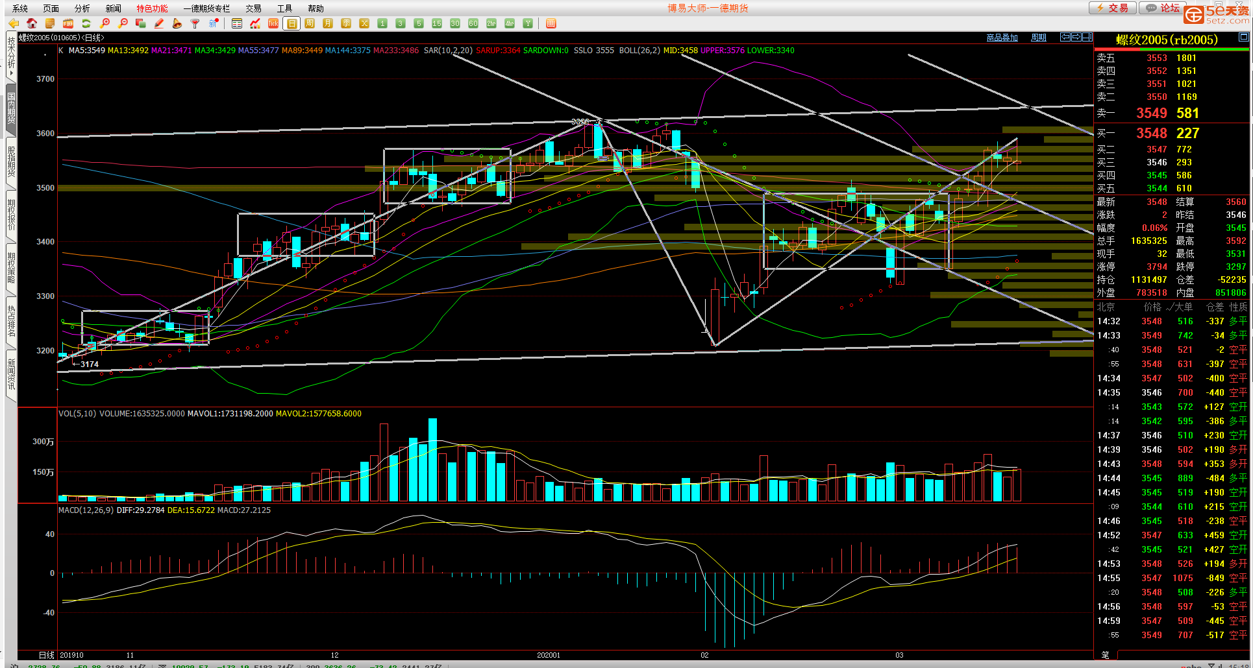The image size is (1253, 668).
Task: Open the 特色功能 menu
Action: [x=152, y=8]
